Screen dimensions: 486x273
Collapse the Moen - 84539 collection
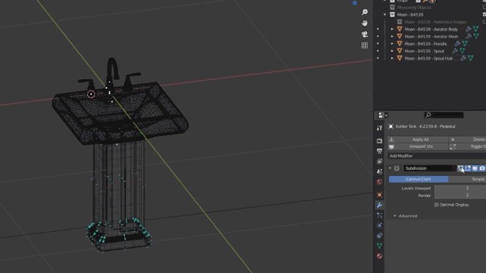(x=385, y=15)
